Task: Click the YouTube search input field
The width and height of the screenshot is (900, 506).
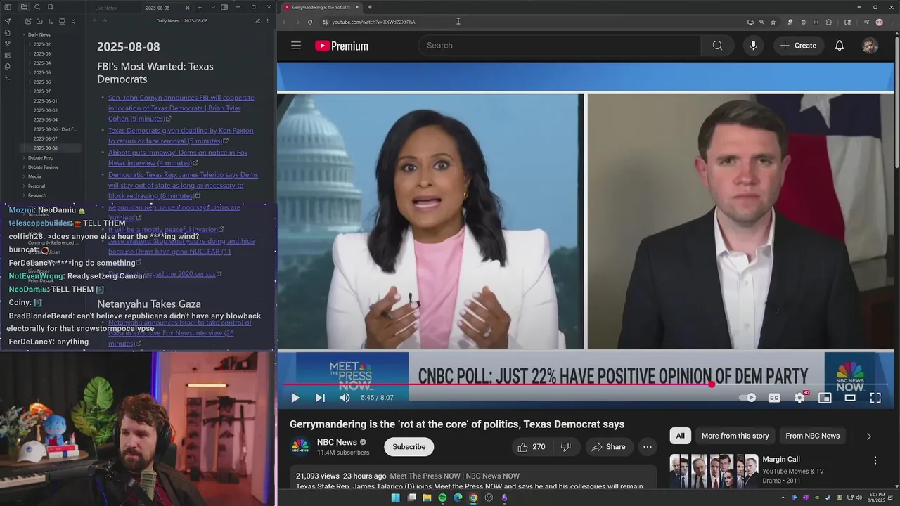Action: [559, 46]
